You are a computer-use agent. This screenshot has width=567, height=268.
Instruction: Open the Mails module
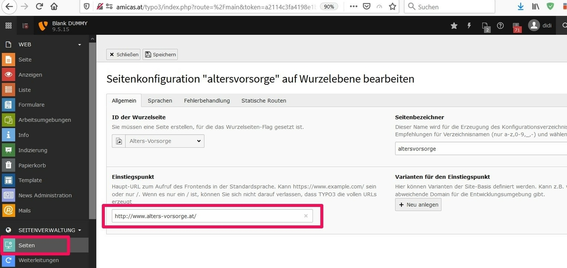tap(44, 211)
